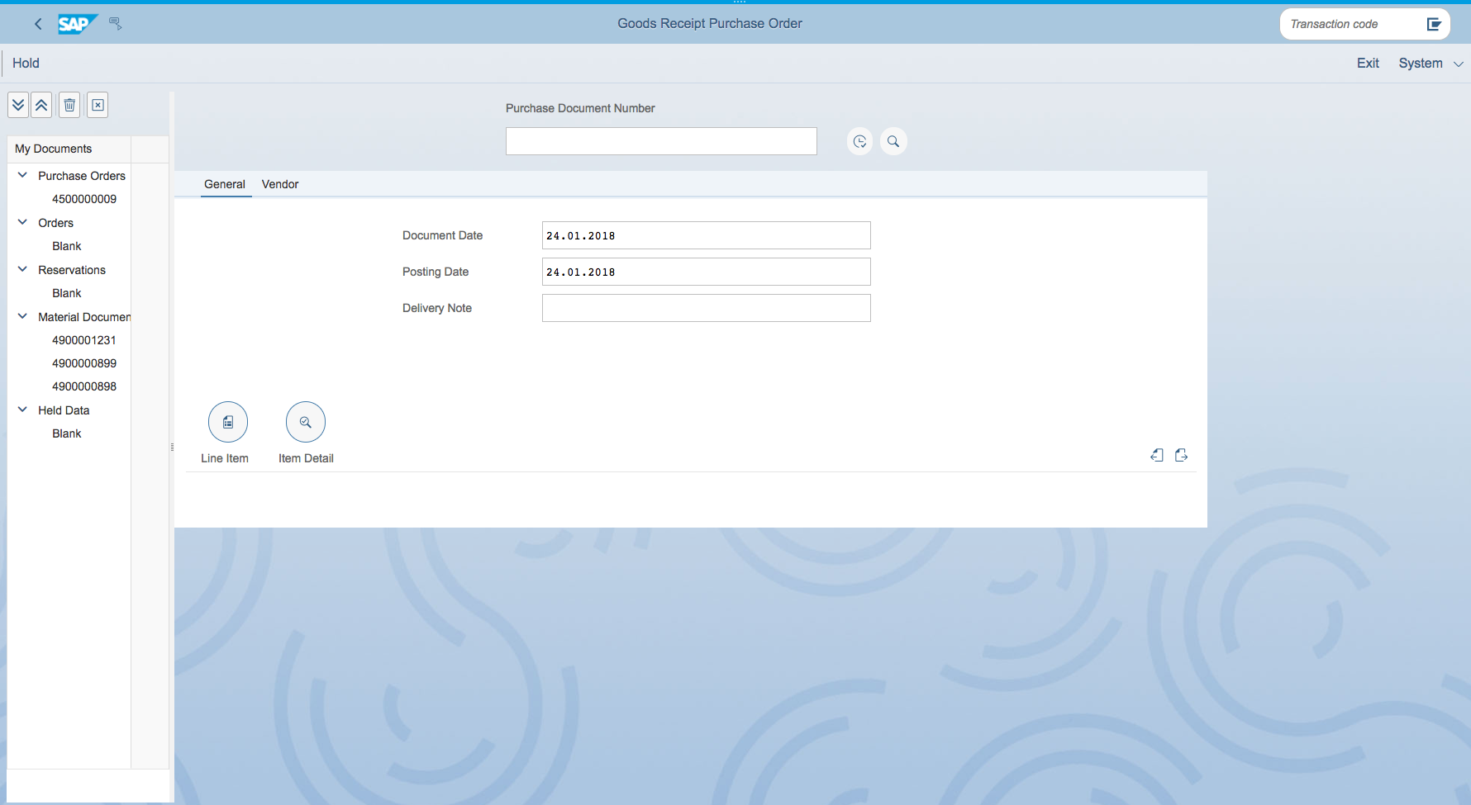Click the left-pointing page icon at the right edge
Image resolution: width=1471 pixels, height=805 pixels.
[x=1157, y=455]
